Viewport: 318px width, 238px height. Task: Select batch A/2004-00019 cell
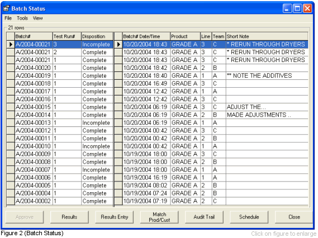(34, 75)
